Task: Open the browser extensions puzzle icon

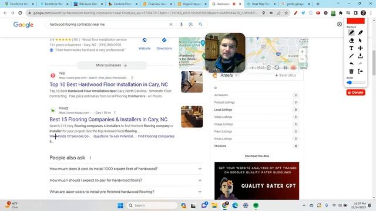Action: 341,13
